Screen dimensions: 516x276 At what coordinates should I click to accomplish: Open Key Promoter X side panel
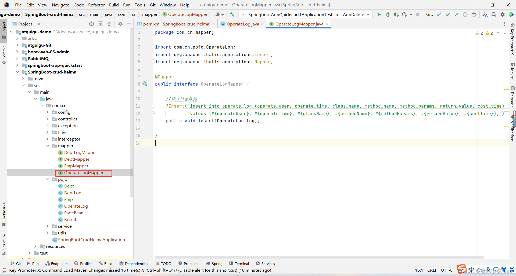coord(513,39)
